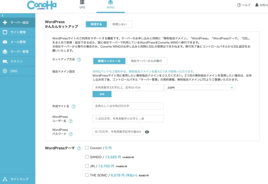Click the サイトマップ hierarchy icon

(x=5, y=179)
